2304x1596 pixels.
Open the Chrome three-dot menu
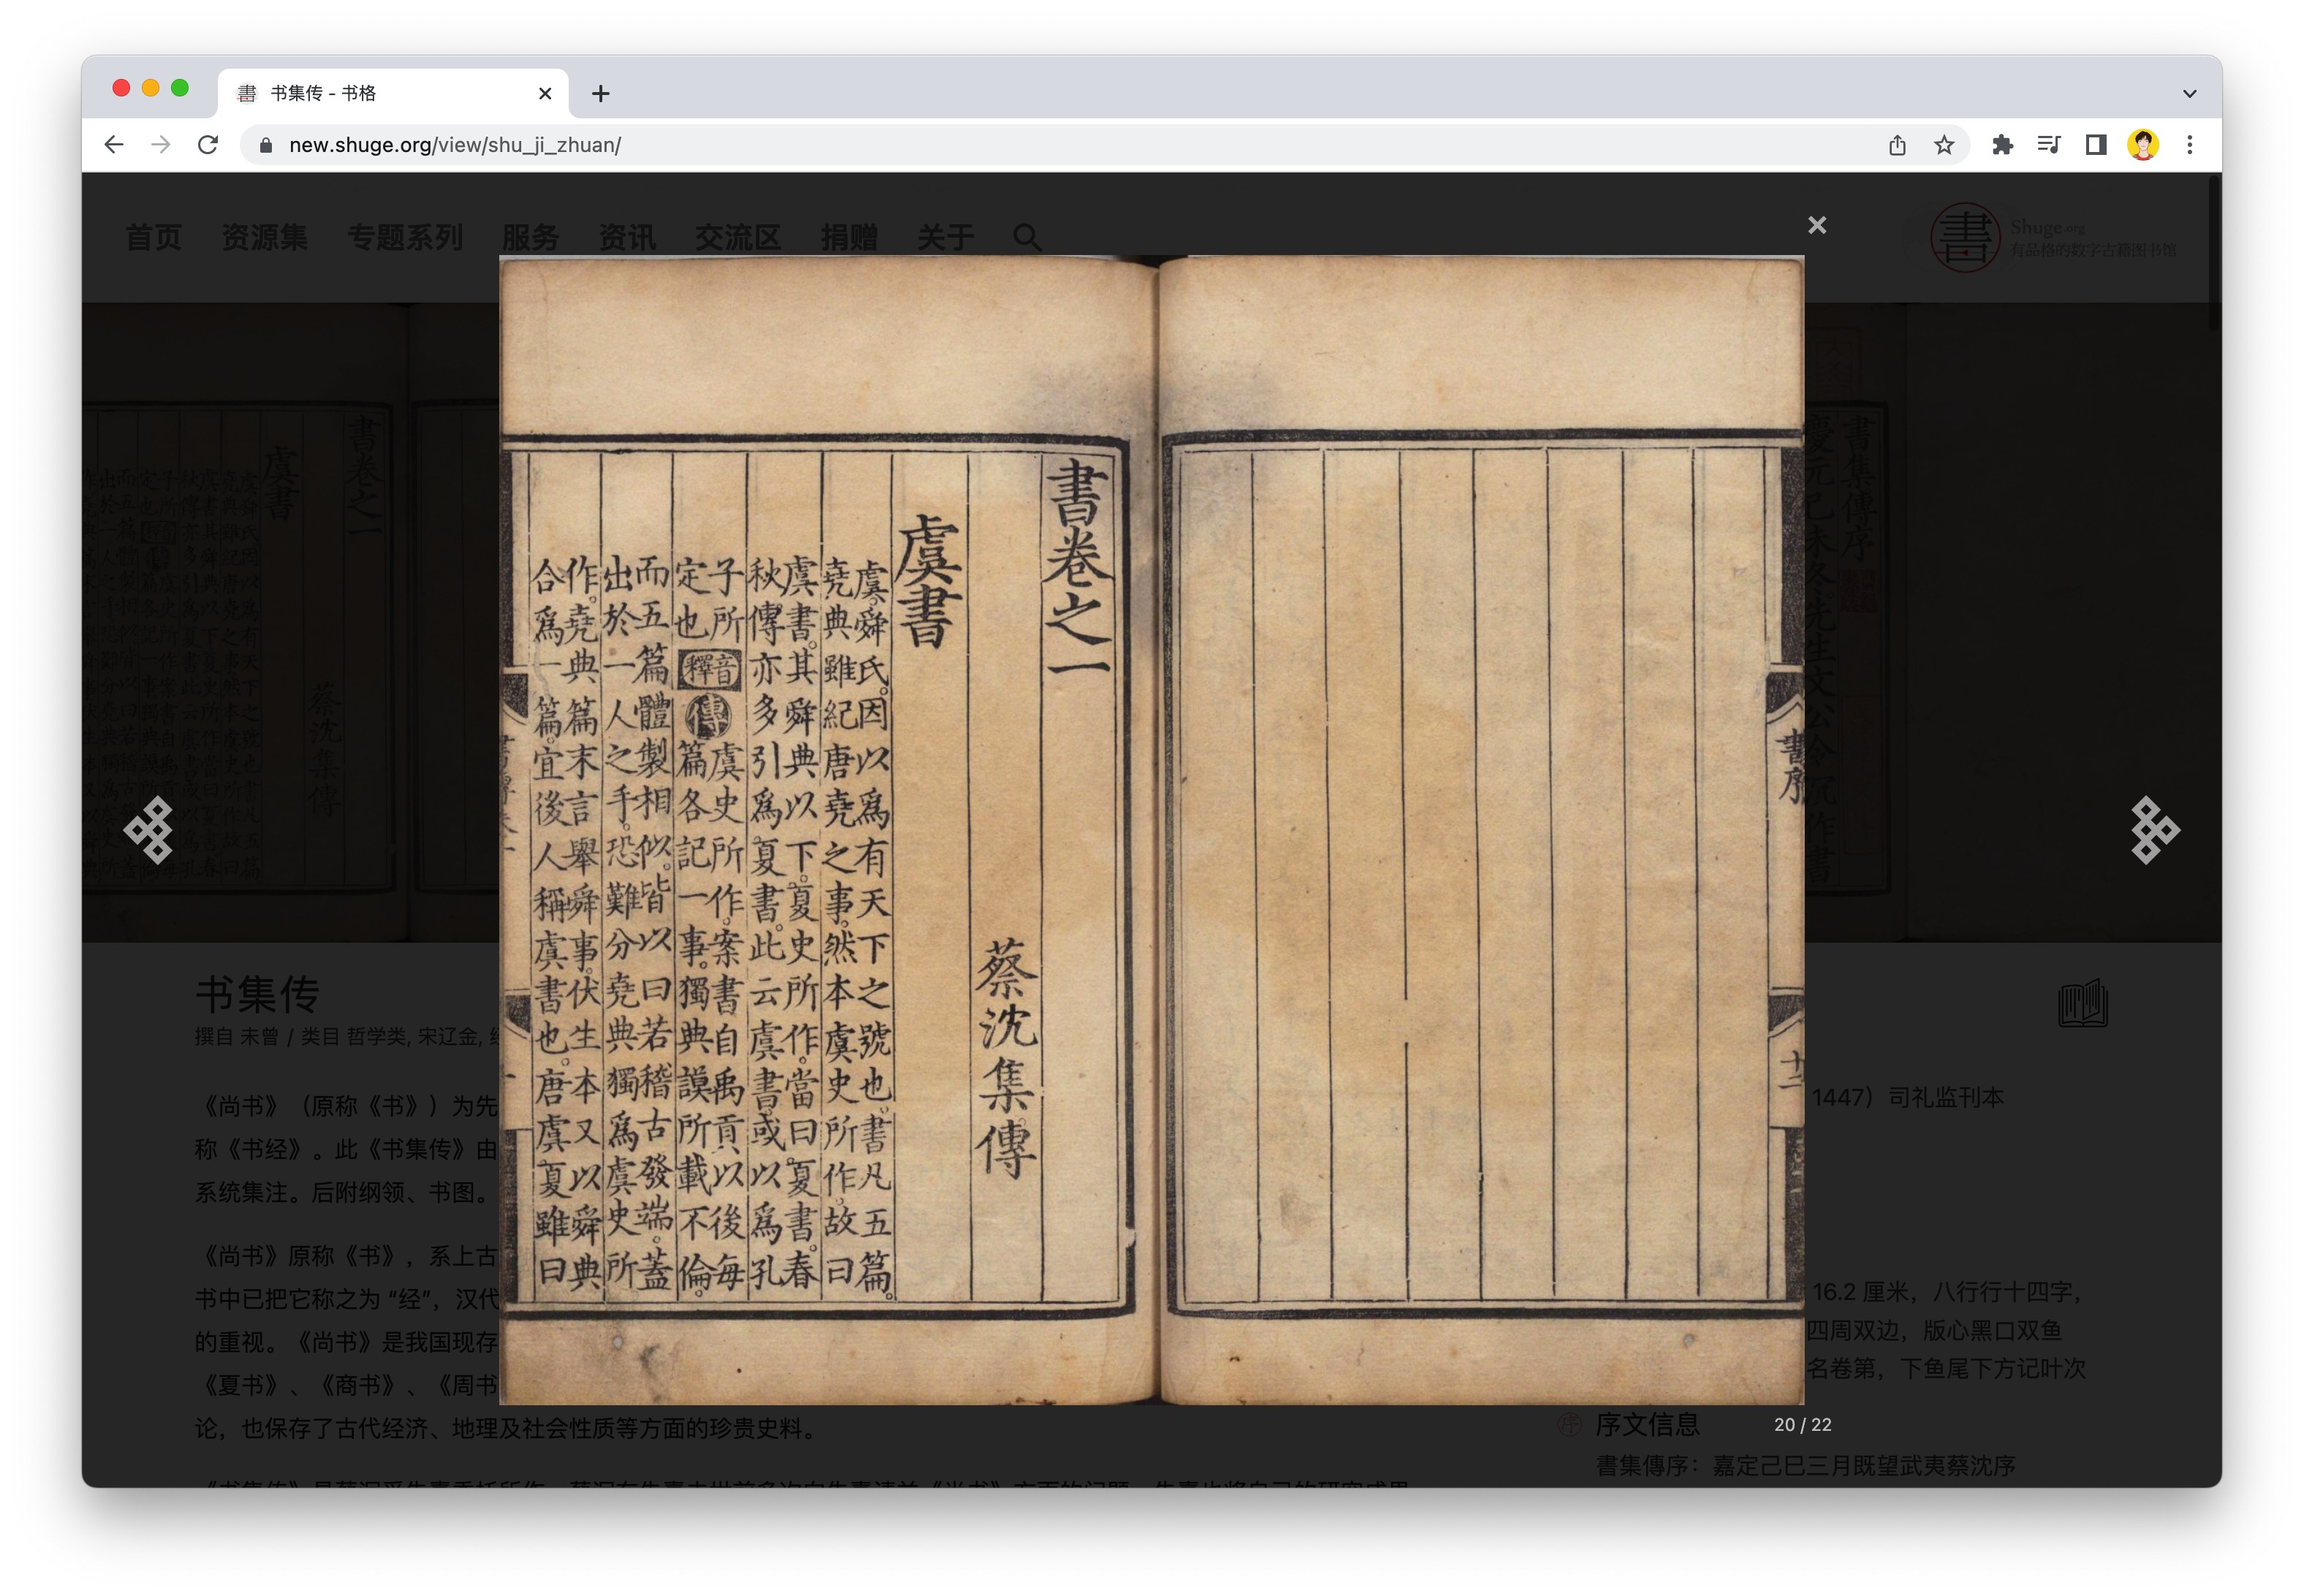point(2189,145)
